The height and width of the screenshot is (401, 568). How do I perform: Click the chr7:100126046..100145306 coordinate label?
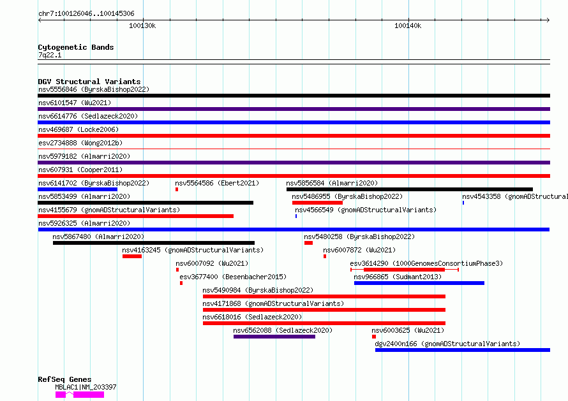[86, 14]
